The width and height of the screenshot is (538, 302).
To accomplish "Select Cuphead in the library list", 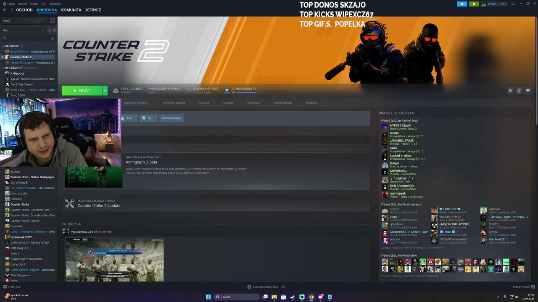I will tap(29, 226).
